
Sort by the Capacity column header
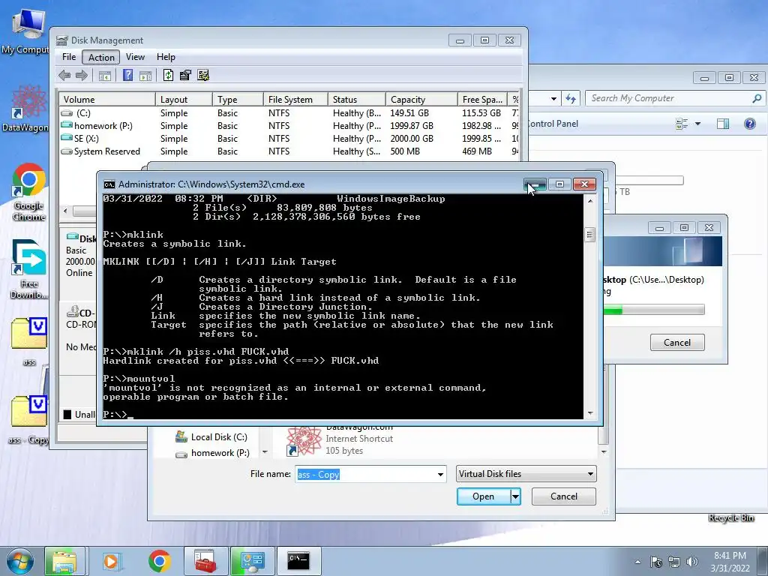[x=421, y=100]
